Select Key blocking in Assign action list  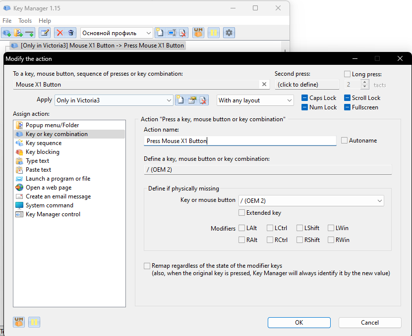coord(42,152)
